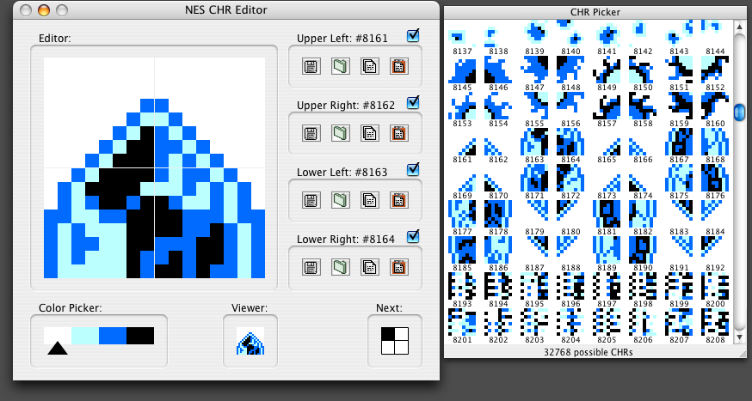752x401 pixels.
Task: Uncheck the Upper Right #8162 checkbox
Action: (x=412, y=103)
